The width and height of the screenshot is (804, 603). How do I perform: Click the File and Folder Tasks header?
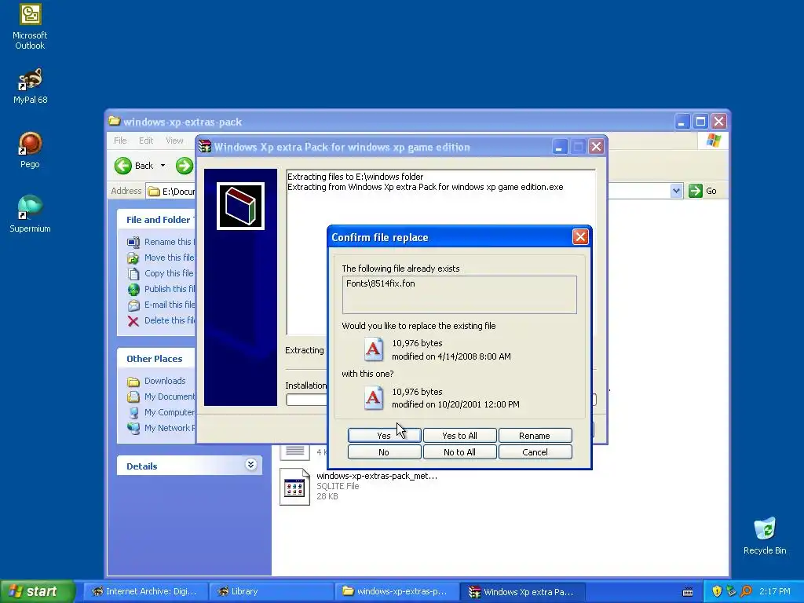click(x=156, y=220)
